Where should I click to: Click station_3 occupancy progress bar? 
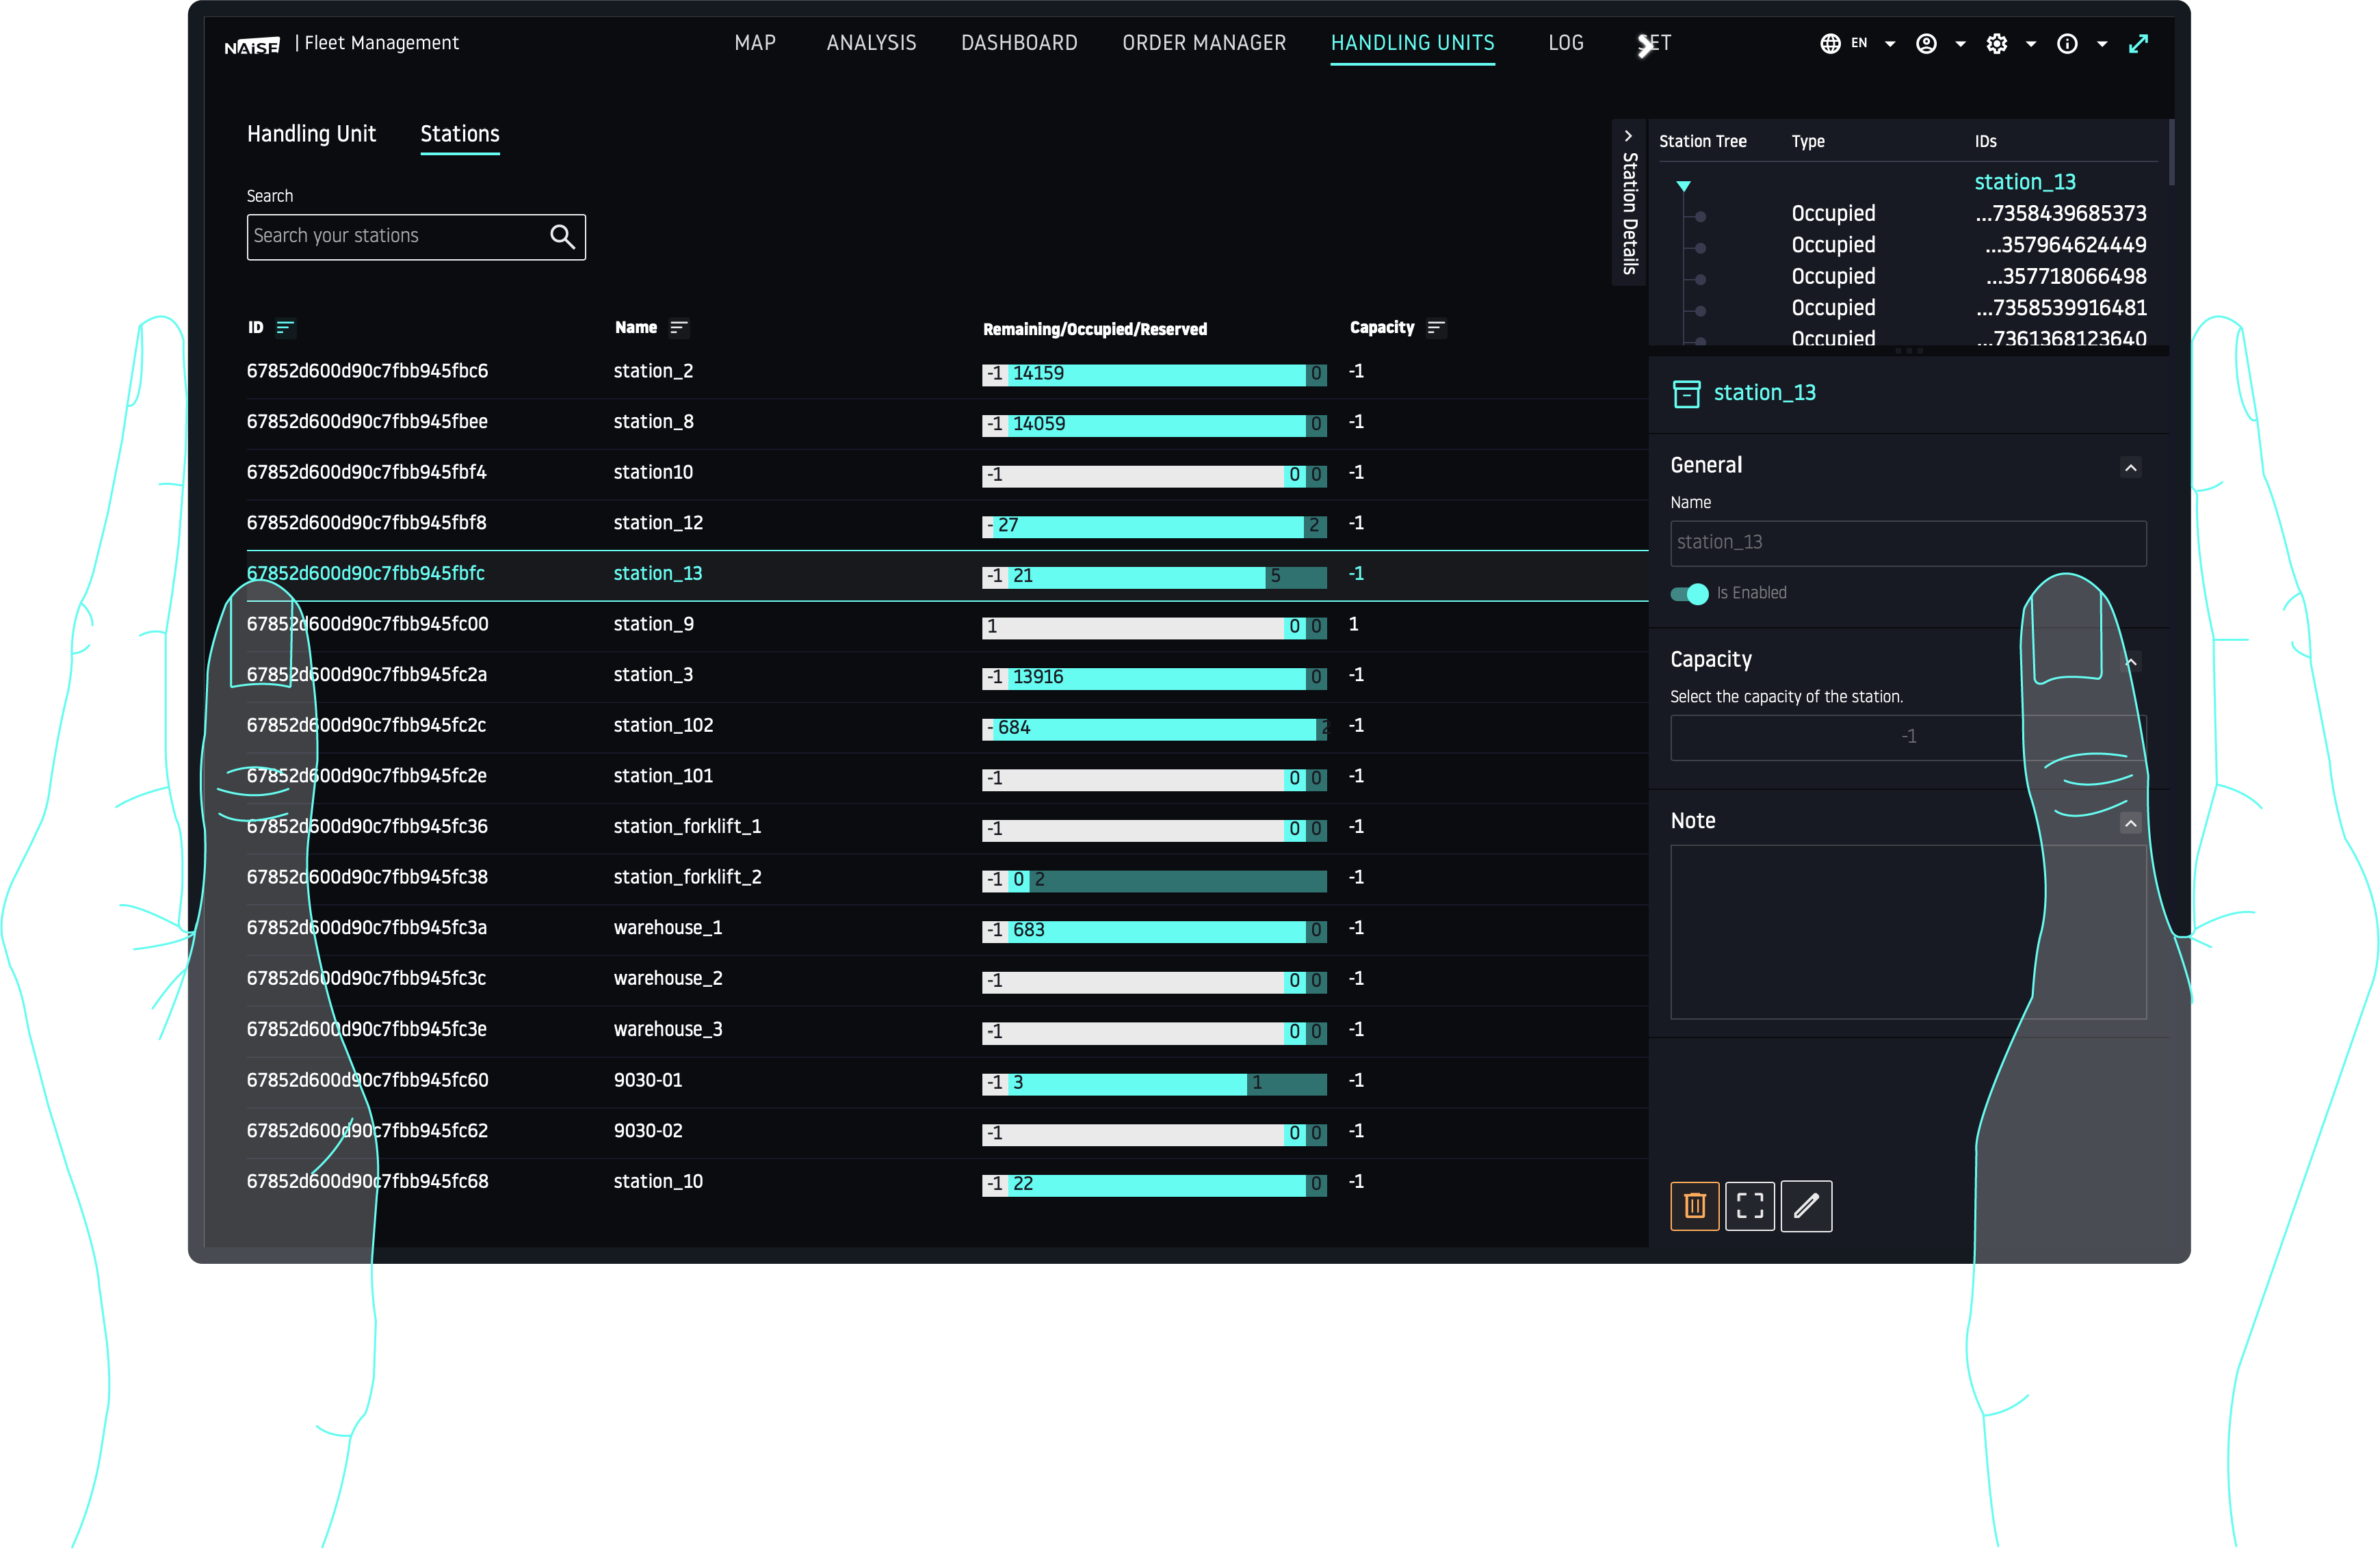coord(1154,678)
